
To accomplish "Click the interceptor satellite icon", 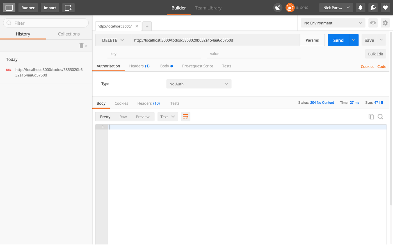I will coord(278,8).
